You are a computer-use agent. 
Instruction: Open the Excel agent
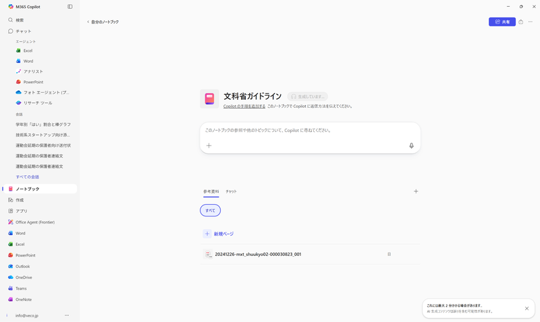click(x=43, y=51)
